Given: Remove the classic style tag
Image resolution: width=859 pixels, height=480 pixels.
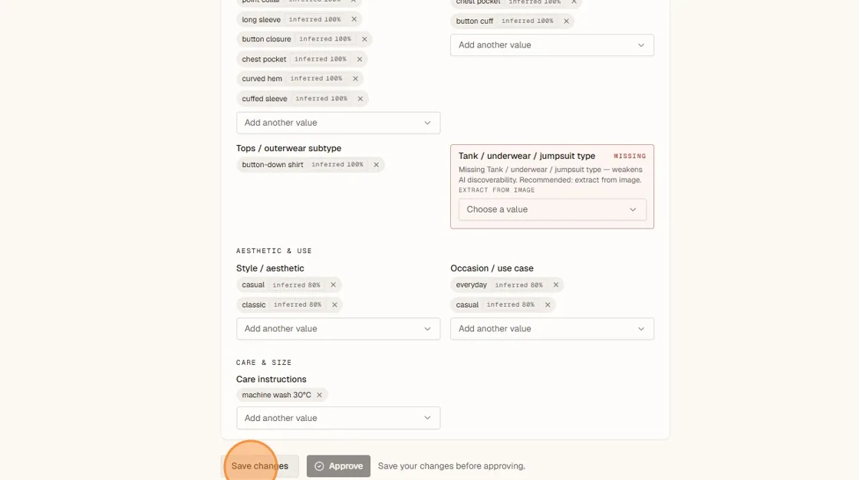Looking at the screenshot, I should click(334, 304).
